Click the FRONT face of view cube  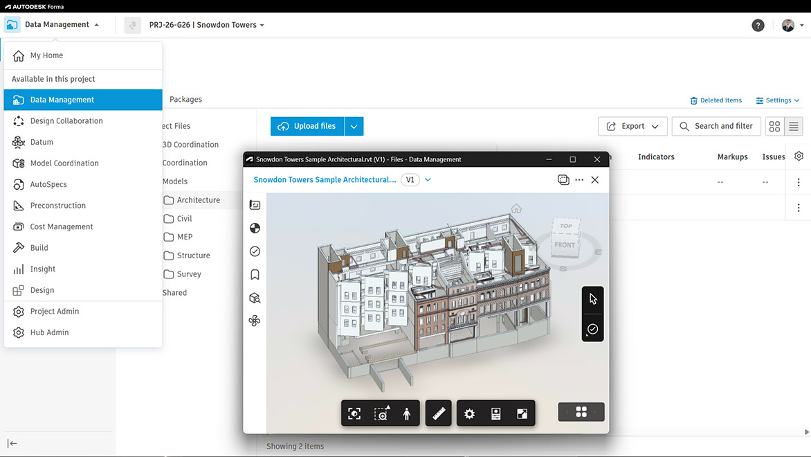[x=565, y=245]
